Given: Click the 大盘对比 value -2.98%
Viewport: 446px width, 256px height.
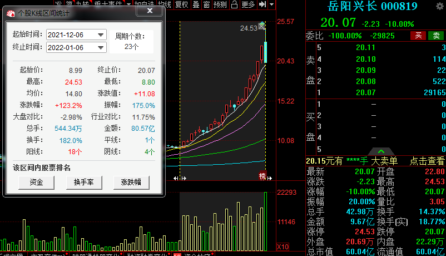Looking at the screenshot, I should (x=71, y=117).
